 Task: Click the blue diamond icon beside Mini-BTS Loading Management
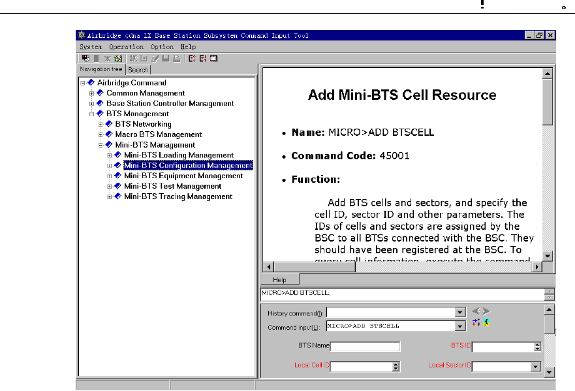(117, 155)
